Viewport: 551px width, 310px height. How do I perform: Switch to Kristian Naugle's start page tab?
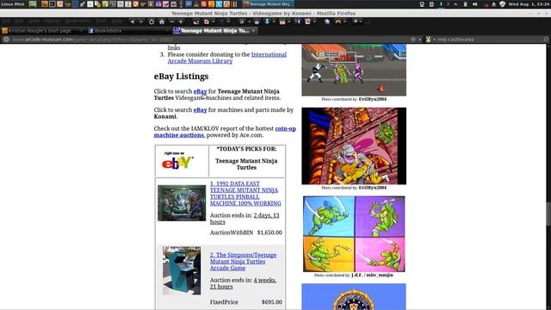point(42,31)
